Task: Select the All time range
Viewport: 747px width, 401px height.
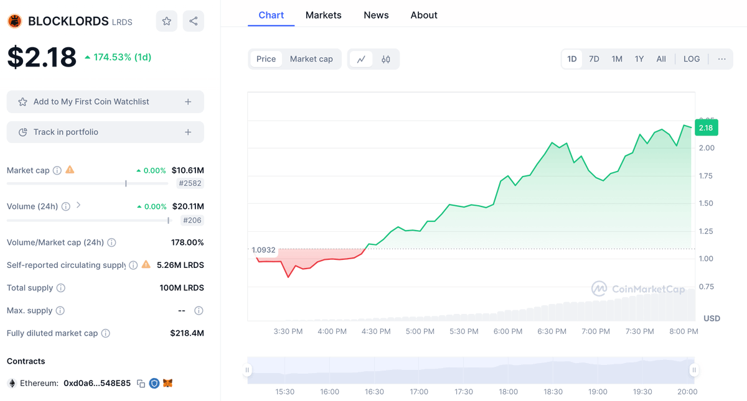Action: 661,59
